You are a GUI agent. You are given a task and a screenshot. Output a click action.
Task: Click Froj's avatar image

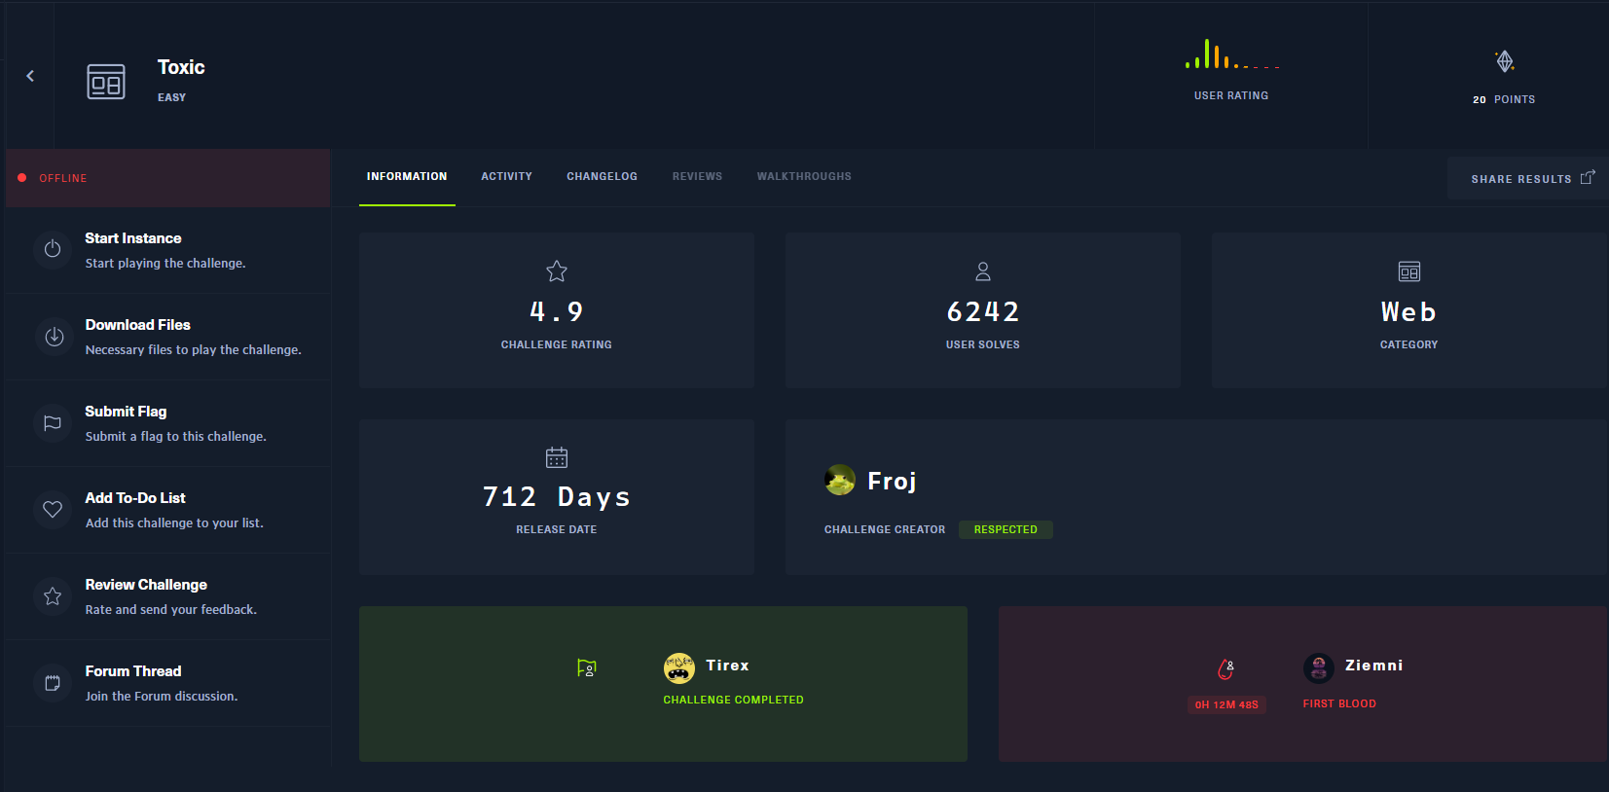(840, 480)
